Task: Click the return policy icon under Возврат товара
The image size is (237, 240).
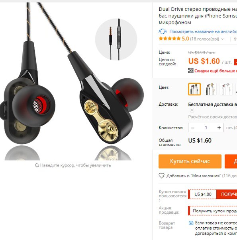Action: [191, 223]
